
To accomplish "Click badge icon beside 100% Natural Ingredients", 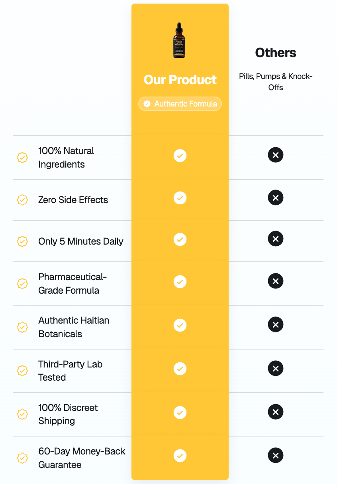I will click(x=22, y=158).
